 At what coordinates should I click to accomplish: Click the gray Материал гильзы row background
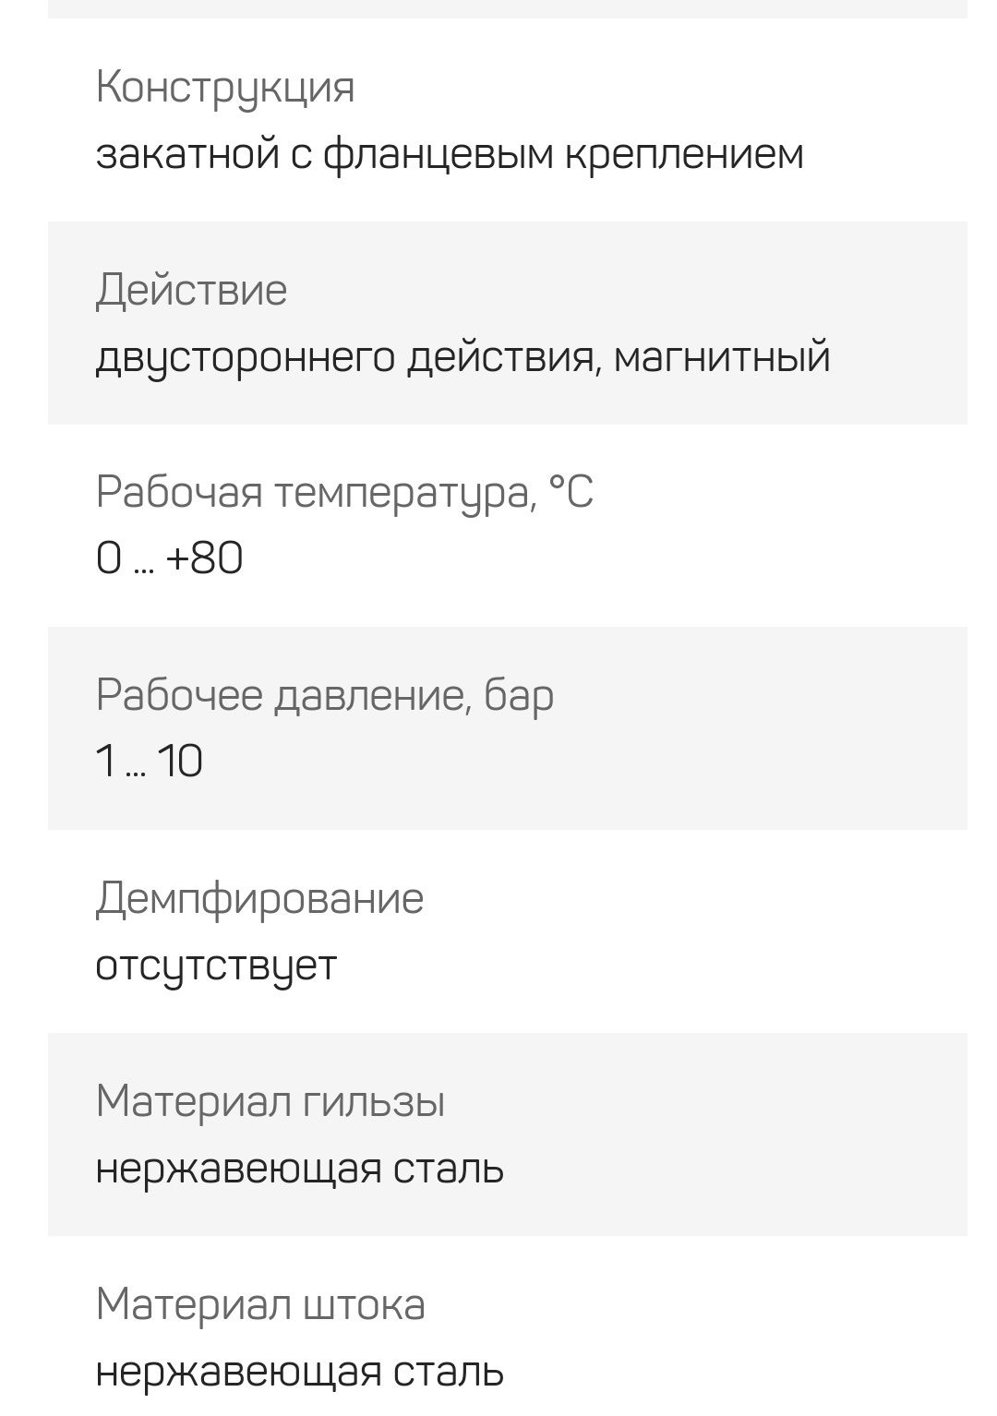point(508,1134)
